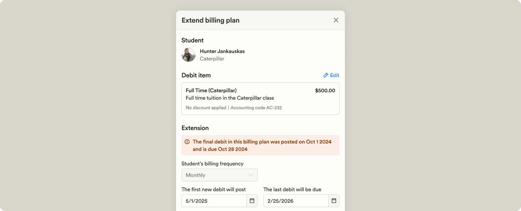521x211 pixels.
Task: Click the info icon in the warning banner
Action: point(187,142)
